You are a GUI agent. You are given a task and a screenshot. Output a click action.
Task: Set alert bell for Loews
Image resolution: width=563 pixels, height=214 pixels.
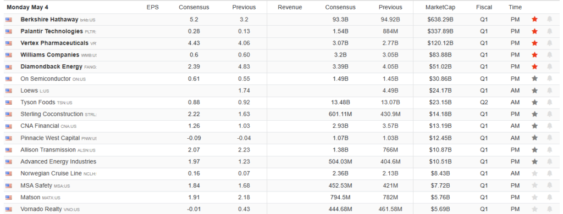pyautogui.click(x=549, y=91)
